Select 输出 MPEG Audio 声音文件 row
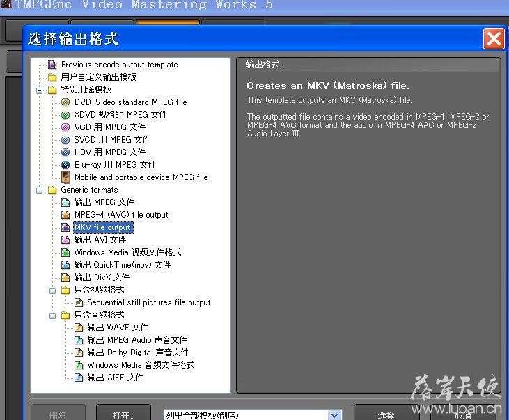The image size is (509, 420). click(x=137, y=340)
